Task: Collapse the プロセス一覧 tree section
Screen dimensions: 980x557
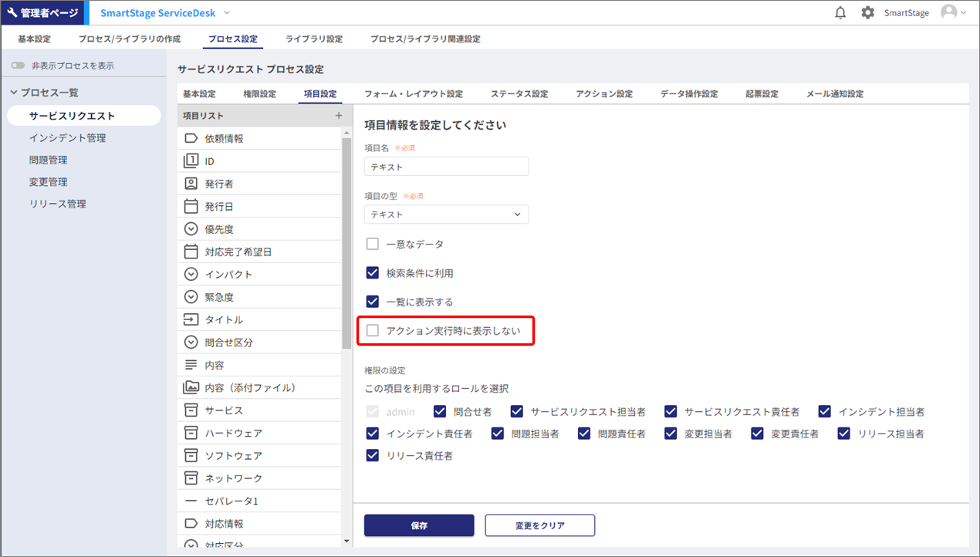Action: [x=14, y=93]
